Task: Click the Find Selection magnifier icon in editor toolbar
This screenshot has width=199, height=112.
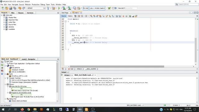Action: [x=91, y=16]
